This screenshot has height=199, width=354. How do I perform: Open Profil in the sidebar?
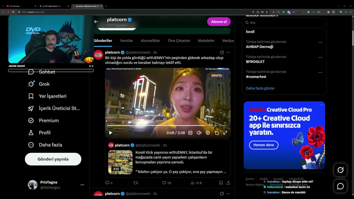(x=39, y=133)
